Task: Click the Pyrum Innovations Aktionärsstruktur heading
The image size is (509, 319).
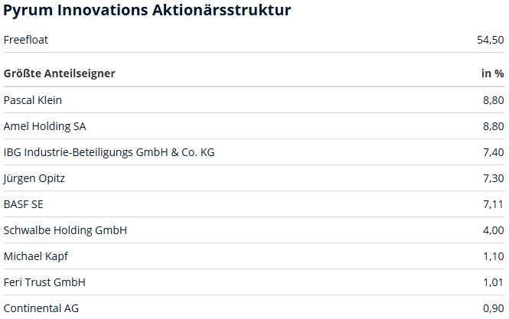Action: [x=147, y=11]
